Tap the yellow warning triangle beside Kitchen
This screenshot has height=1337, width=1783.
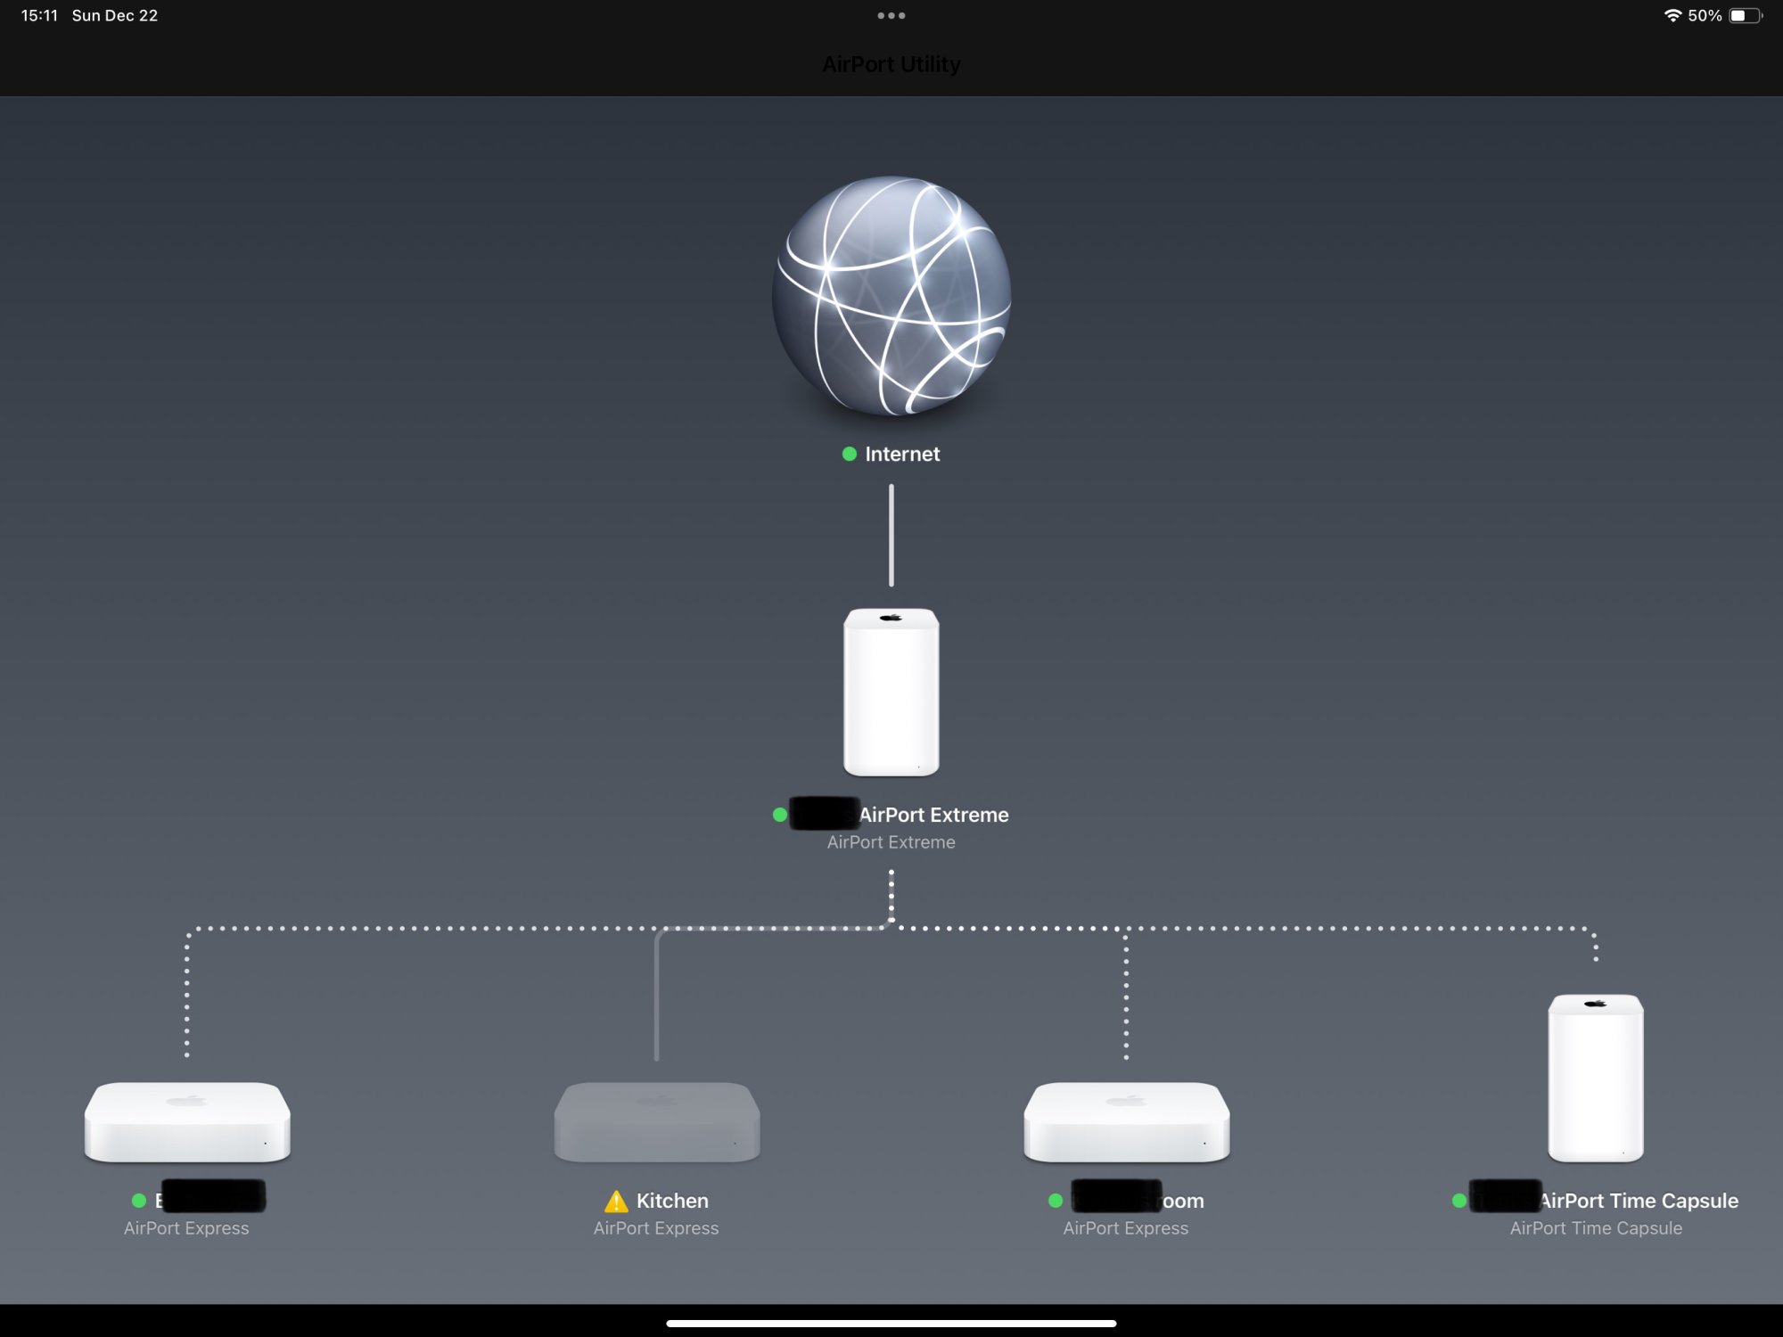(616, 1202)
